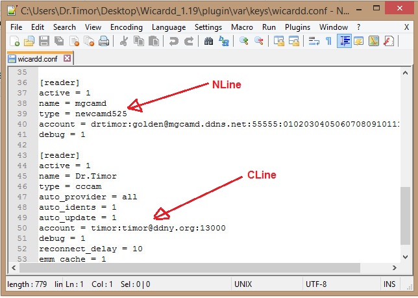Open the Encoding menu
This screenshot has width=418, height=298.
coord(127,27)
